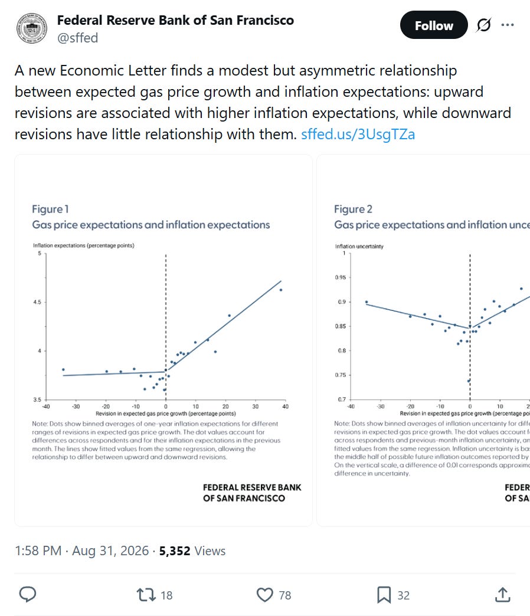Repost this tweet via retweet icon
Image resolution: width=530 pixels, height=616 pixels.
coord(146,595)
